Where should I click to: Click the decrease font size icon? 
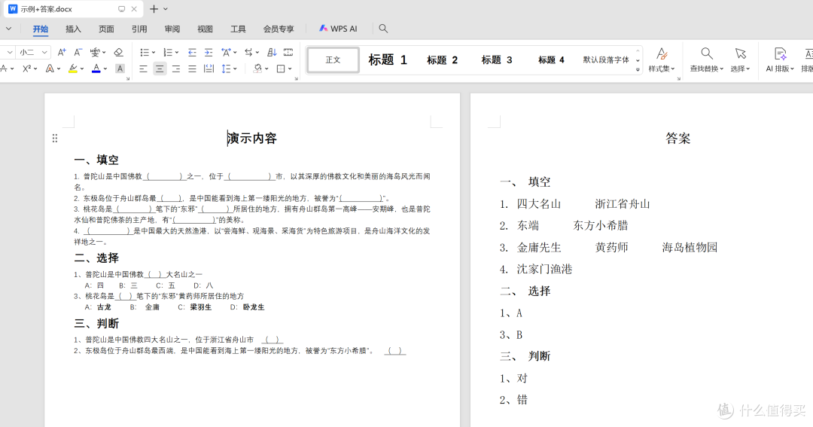click(78, 53)
